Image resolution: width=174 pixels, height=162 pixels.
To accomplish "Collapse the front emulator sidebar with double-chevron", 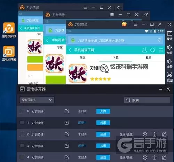I will [169, 24].
